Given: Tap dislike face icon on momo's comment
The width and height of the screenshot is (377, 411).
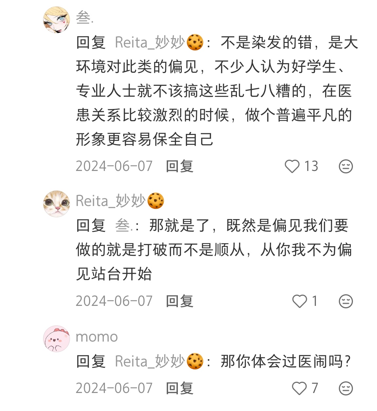Looking at the screenshot, I should [x=346, y=388].
